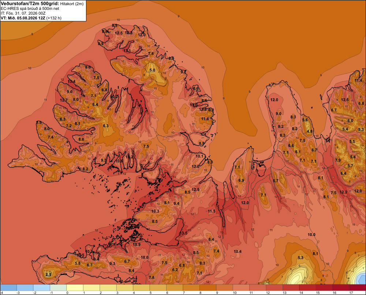Pick the dark red swatch after 17
366x295 pixels.
[x=358, y=288]
